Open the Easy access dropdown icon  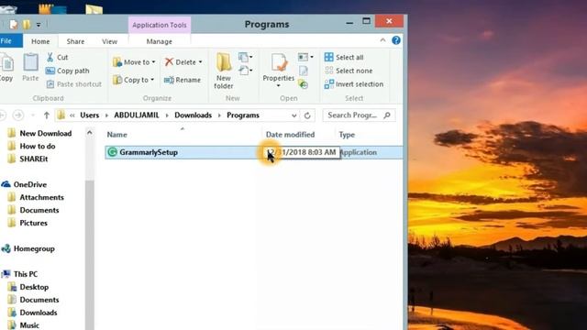pyautogui.click(x=245, y=70)
